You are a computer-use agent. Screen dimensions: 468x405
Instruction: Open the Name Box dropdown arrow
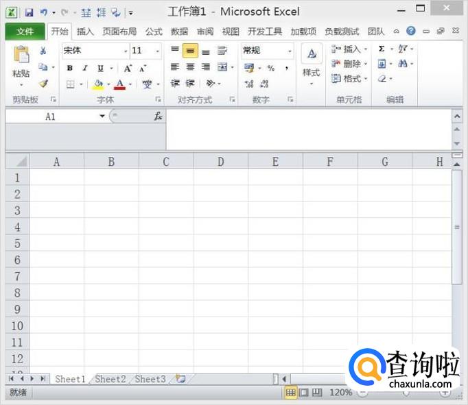point(102,116)
